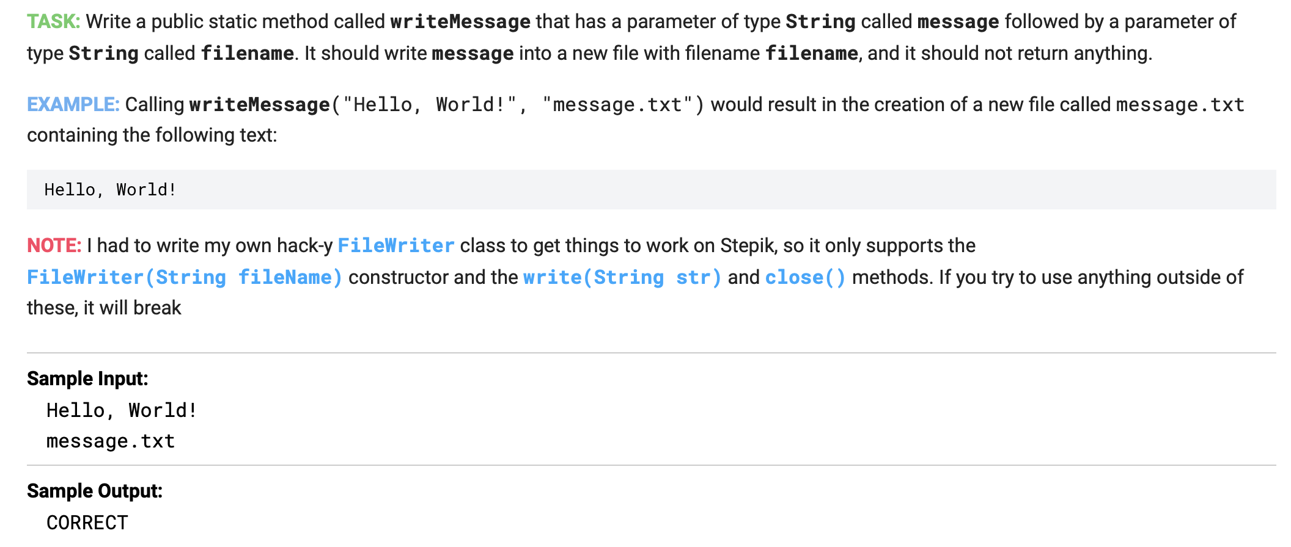Click the text 'these, it will break'

(104, 308)
